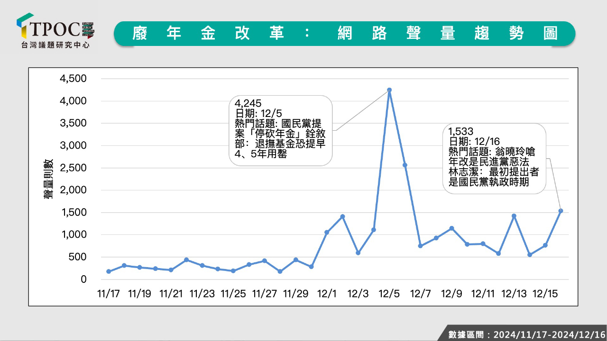Click the 聲量則數 y-axis title

point(49,179)
